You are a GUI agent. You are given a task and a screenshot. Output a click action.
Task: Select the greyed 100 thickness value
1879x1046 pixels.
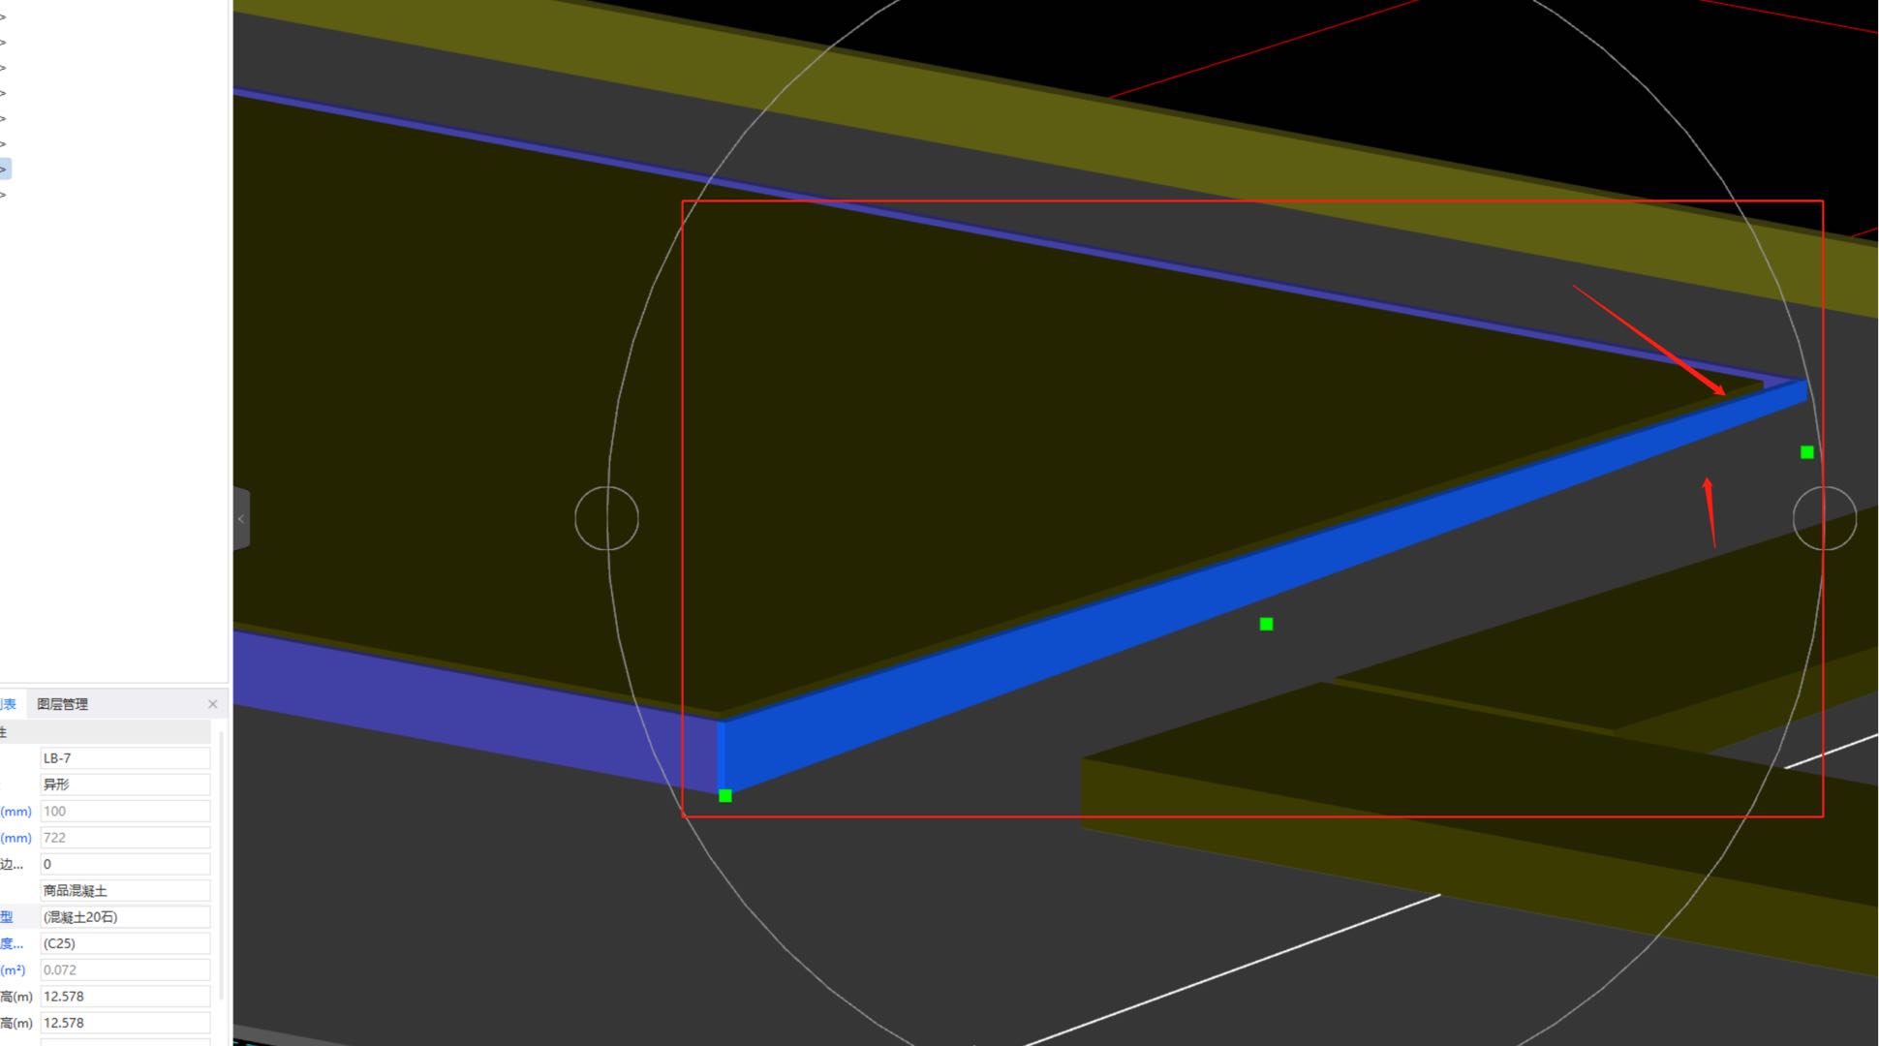tap(125, 812)
